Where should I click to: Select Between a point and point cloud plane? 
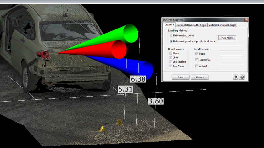pyautogui.click(x=171, y=41)
